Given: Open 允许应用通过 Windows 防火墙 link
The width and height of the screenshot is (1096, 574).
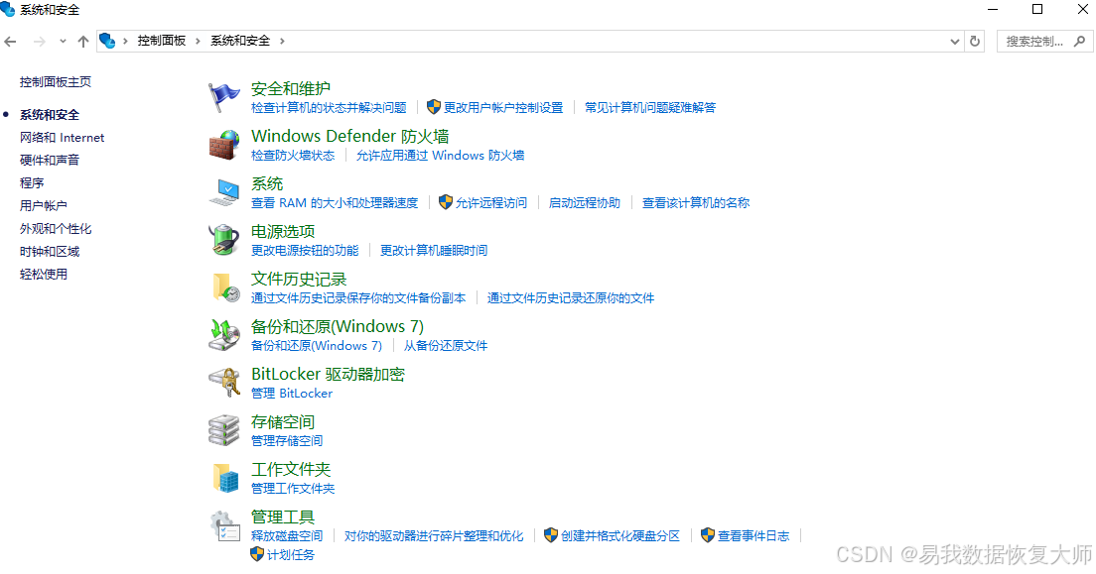Looking at the screenshot, I should 441,155.
